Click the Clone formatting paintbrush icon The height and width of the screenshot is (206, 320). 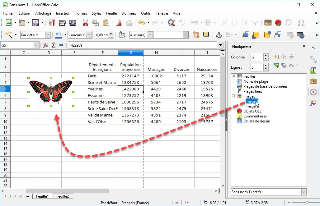pos(118,23)
